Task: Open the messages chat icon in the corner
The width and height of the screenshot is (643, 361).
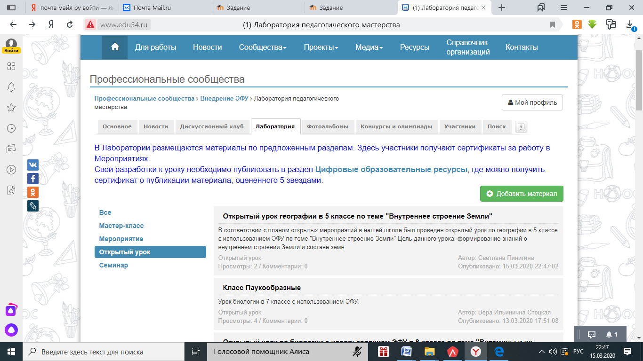Action: coord(592,334)
